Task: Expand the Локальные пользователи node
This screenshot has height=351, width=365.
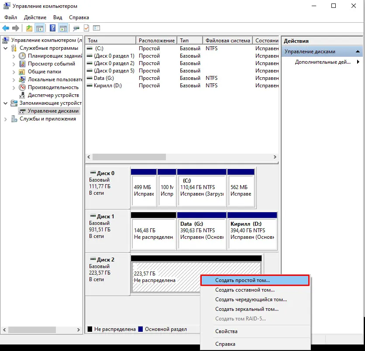Action: point(14,80)
